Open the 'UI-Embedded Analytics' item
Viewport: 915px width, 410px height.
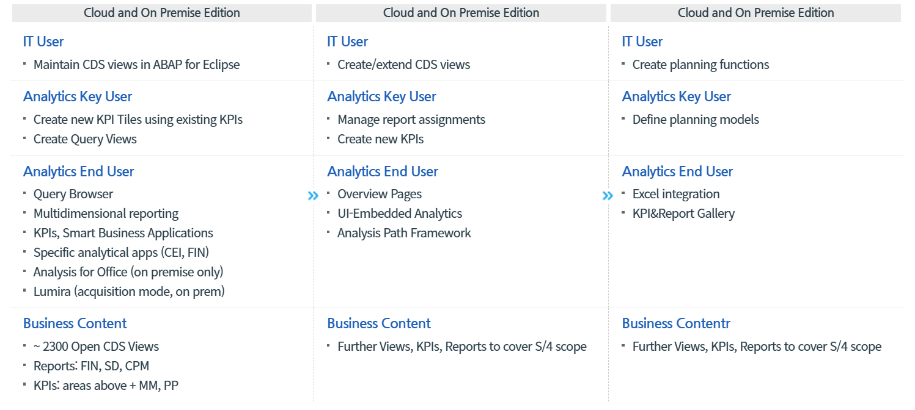400,214
